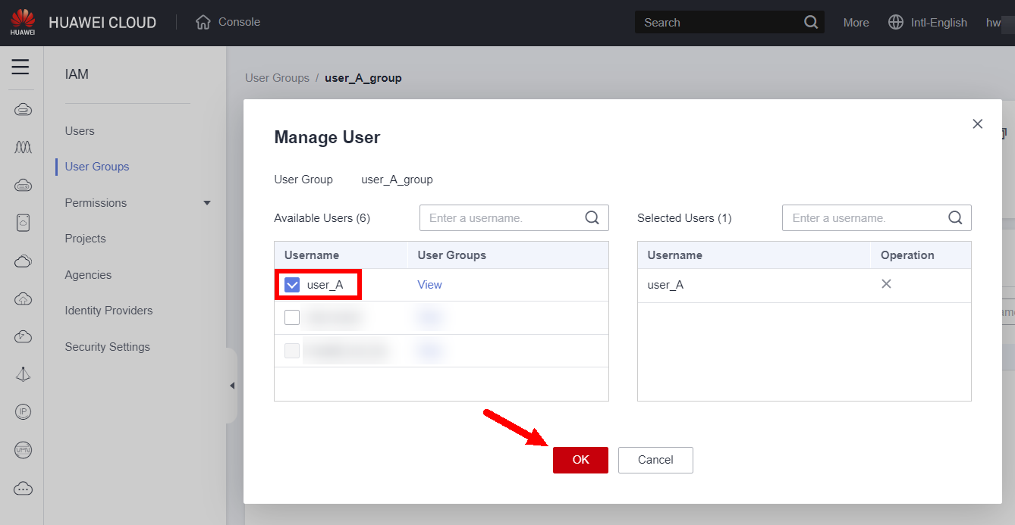
Task: Click the Console home icon
Action: click(x=203, y=22)
